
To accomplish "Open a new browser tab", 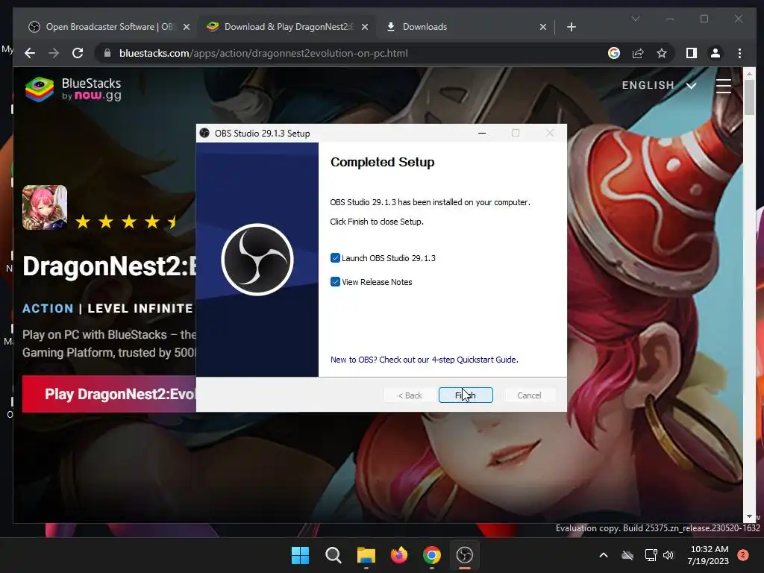I will (572, 27).
